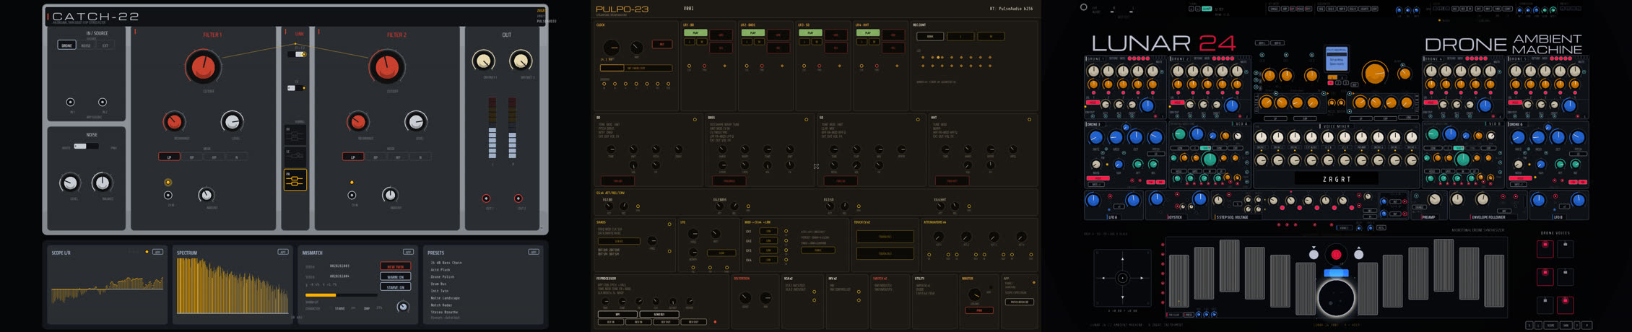
Task: Click the green PLAY button for LN3 SD
Action: pyautogui.click(x=810, y=33)
